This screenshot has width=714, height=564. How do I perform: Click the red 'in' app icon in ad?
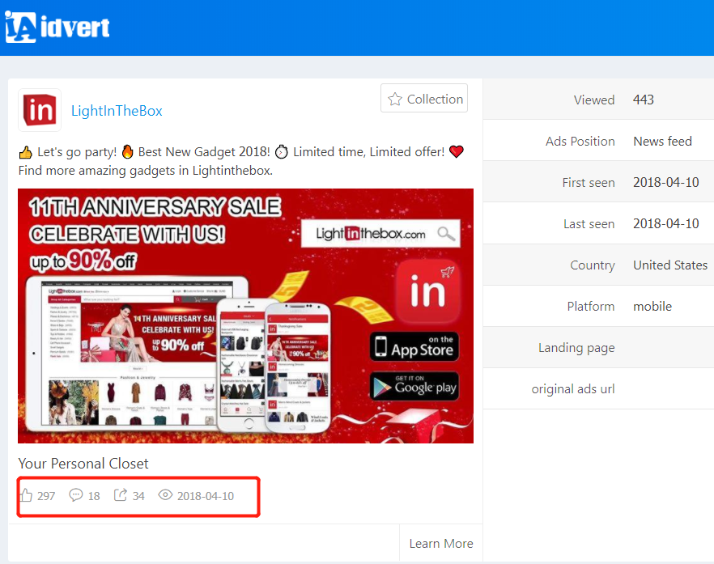point(427,292)
